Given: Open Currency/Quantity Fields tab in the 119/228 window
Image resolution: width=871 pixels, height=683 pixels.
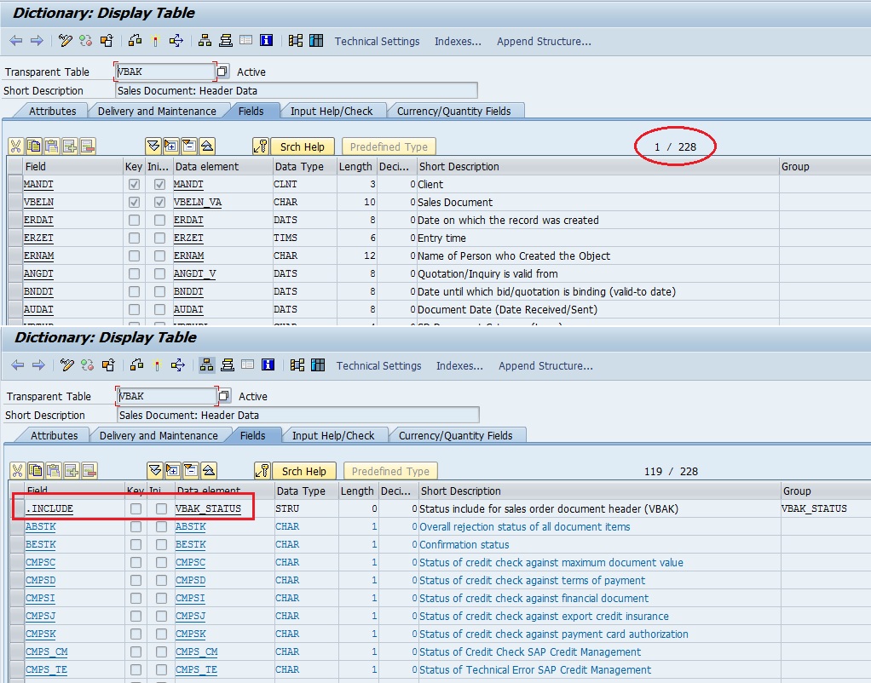Looking at the screenshot, I should pyautogui.click(x=455, y=435).
